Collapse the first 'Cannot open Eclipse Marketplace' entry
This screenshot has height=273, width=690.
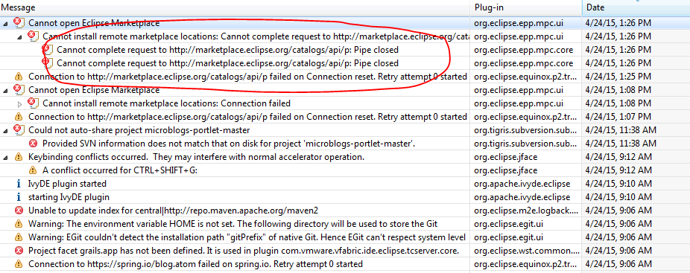click(5, 23)
